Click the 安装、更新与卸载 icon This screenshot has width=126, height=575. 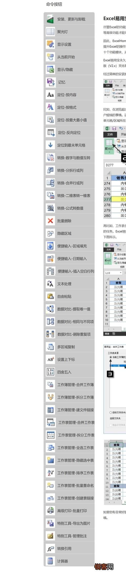(50, 19)
